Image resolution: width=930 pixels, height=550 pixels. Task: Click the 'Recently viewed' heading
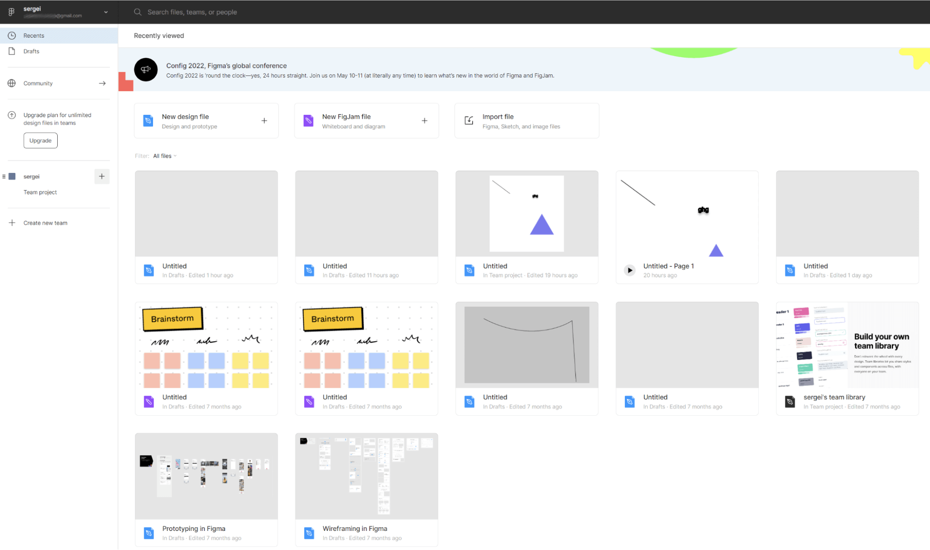(x=159, y=36)
